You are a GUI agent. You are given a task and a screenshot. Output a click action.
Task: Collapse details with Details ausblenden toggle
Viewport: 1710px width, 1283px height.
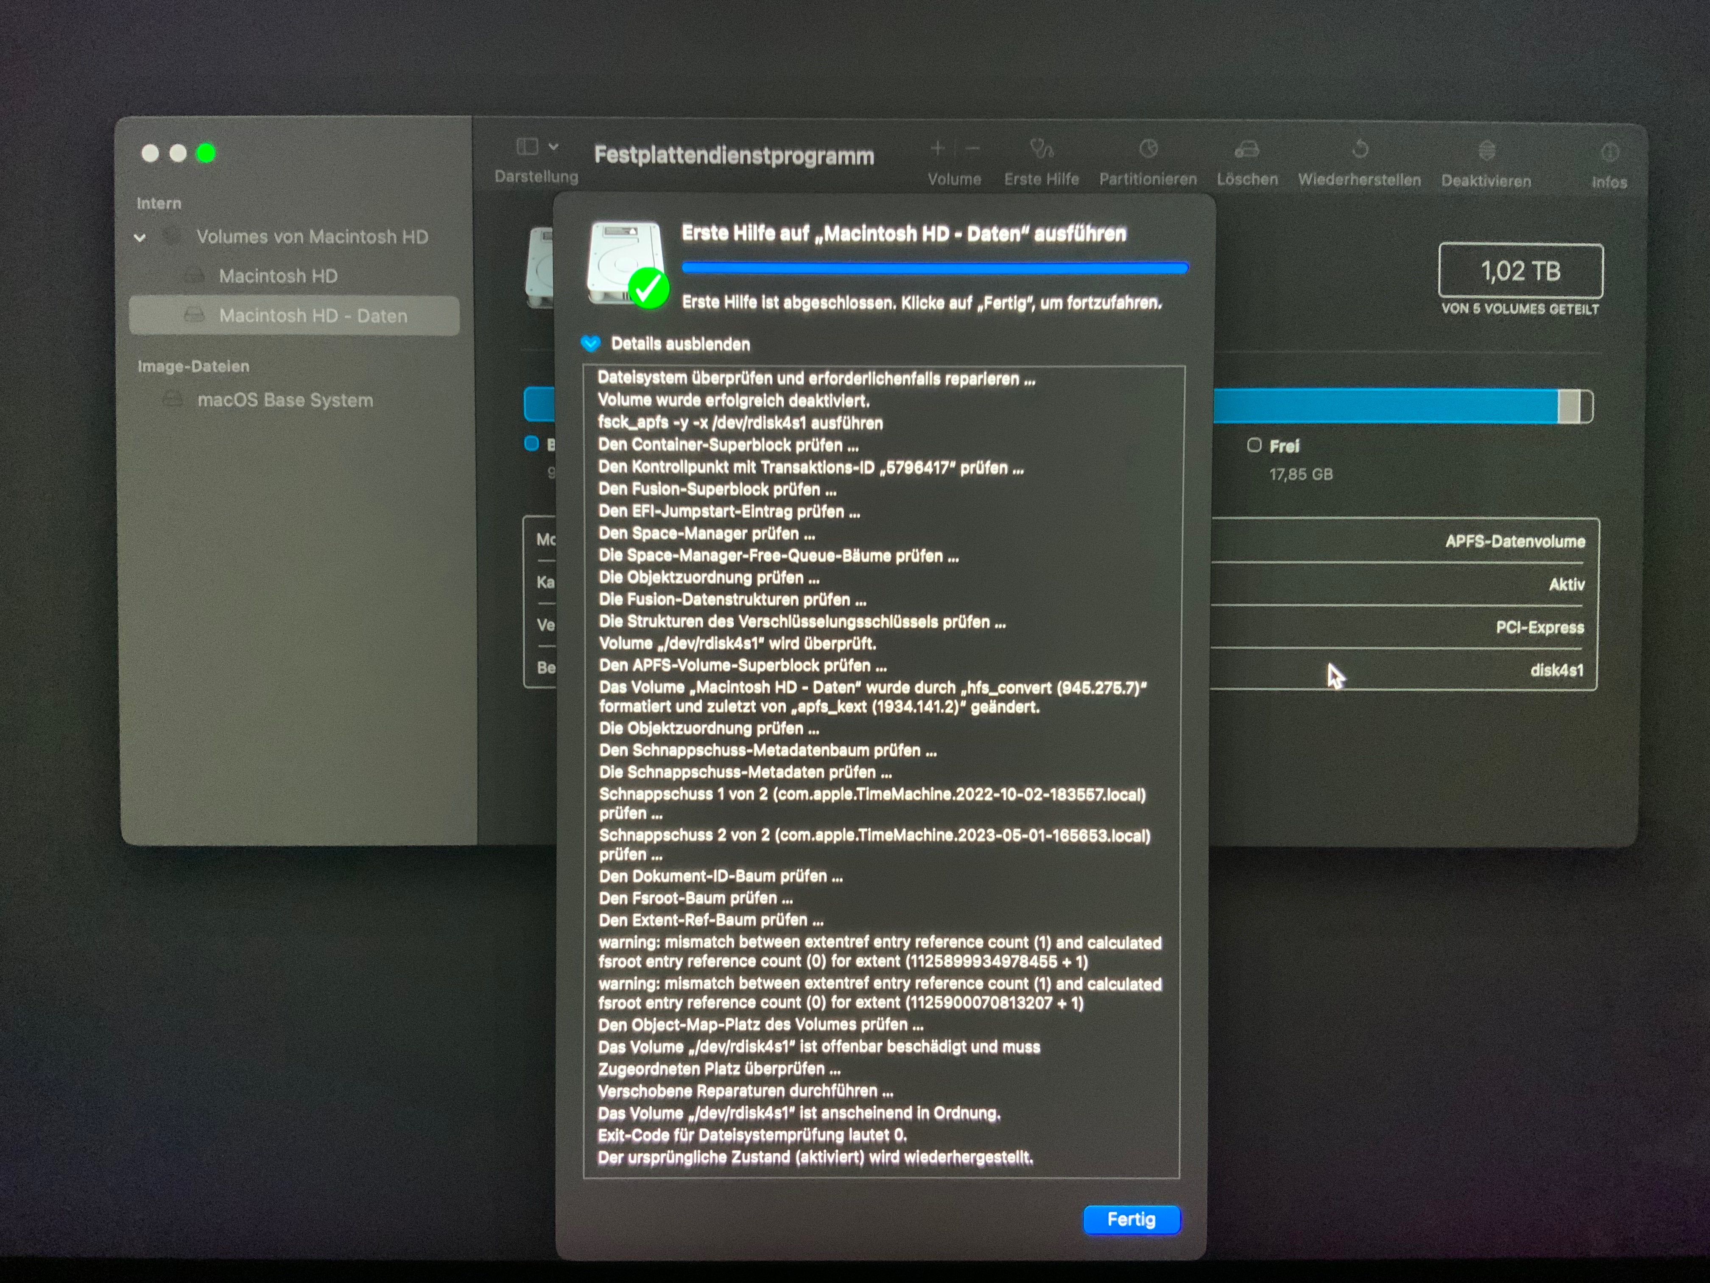coord(591,343)
